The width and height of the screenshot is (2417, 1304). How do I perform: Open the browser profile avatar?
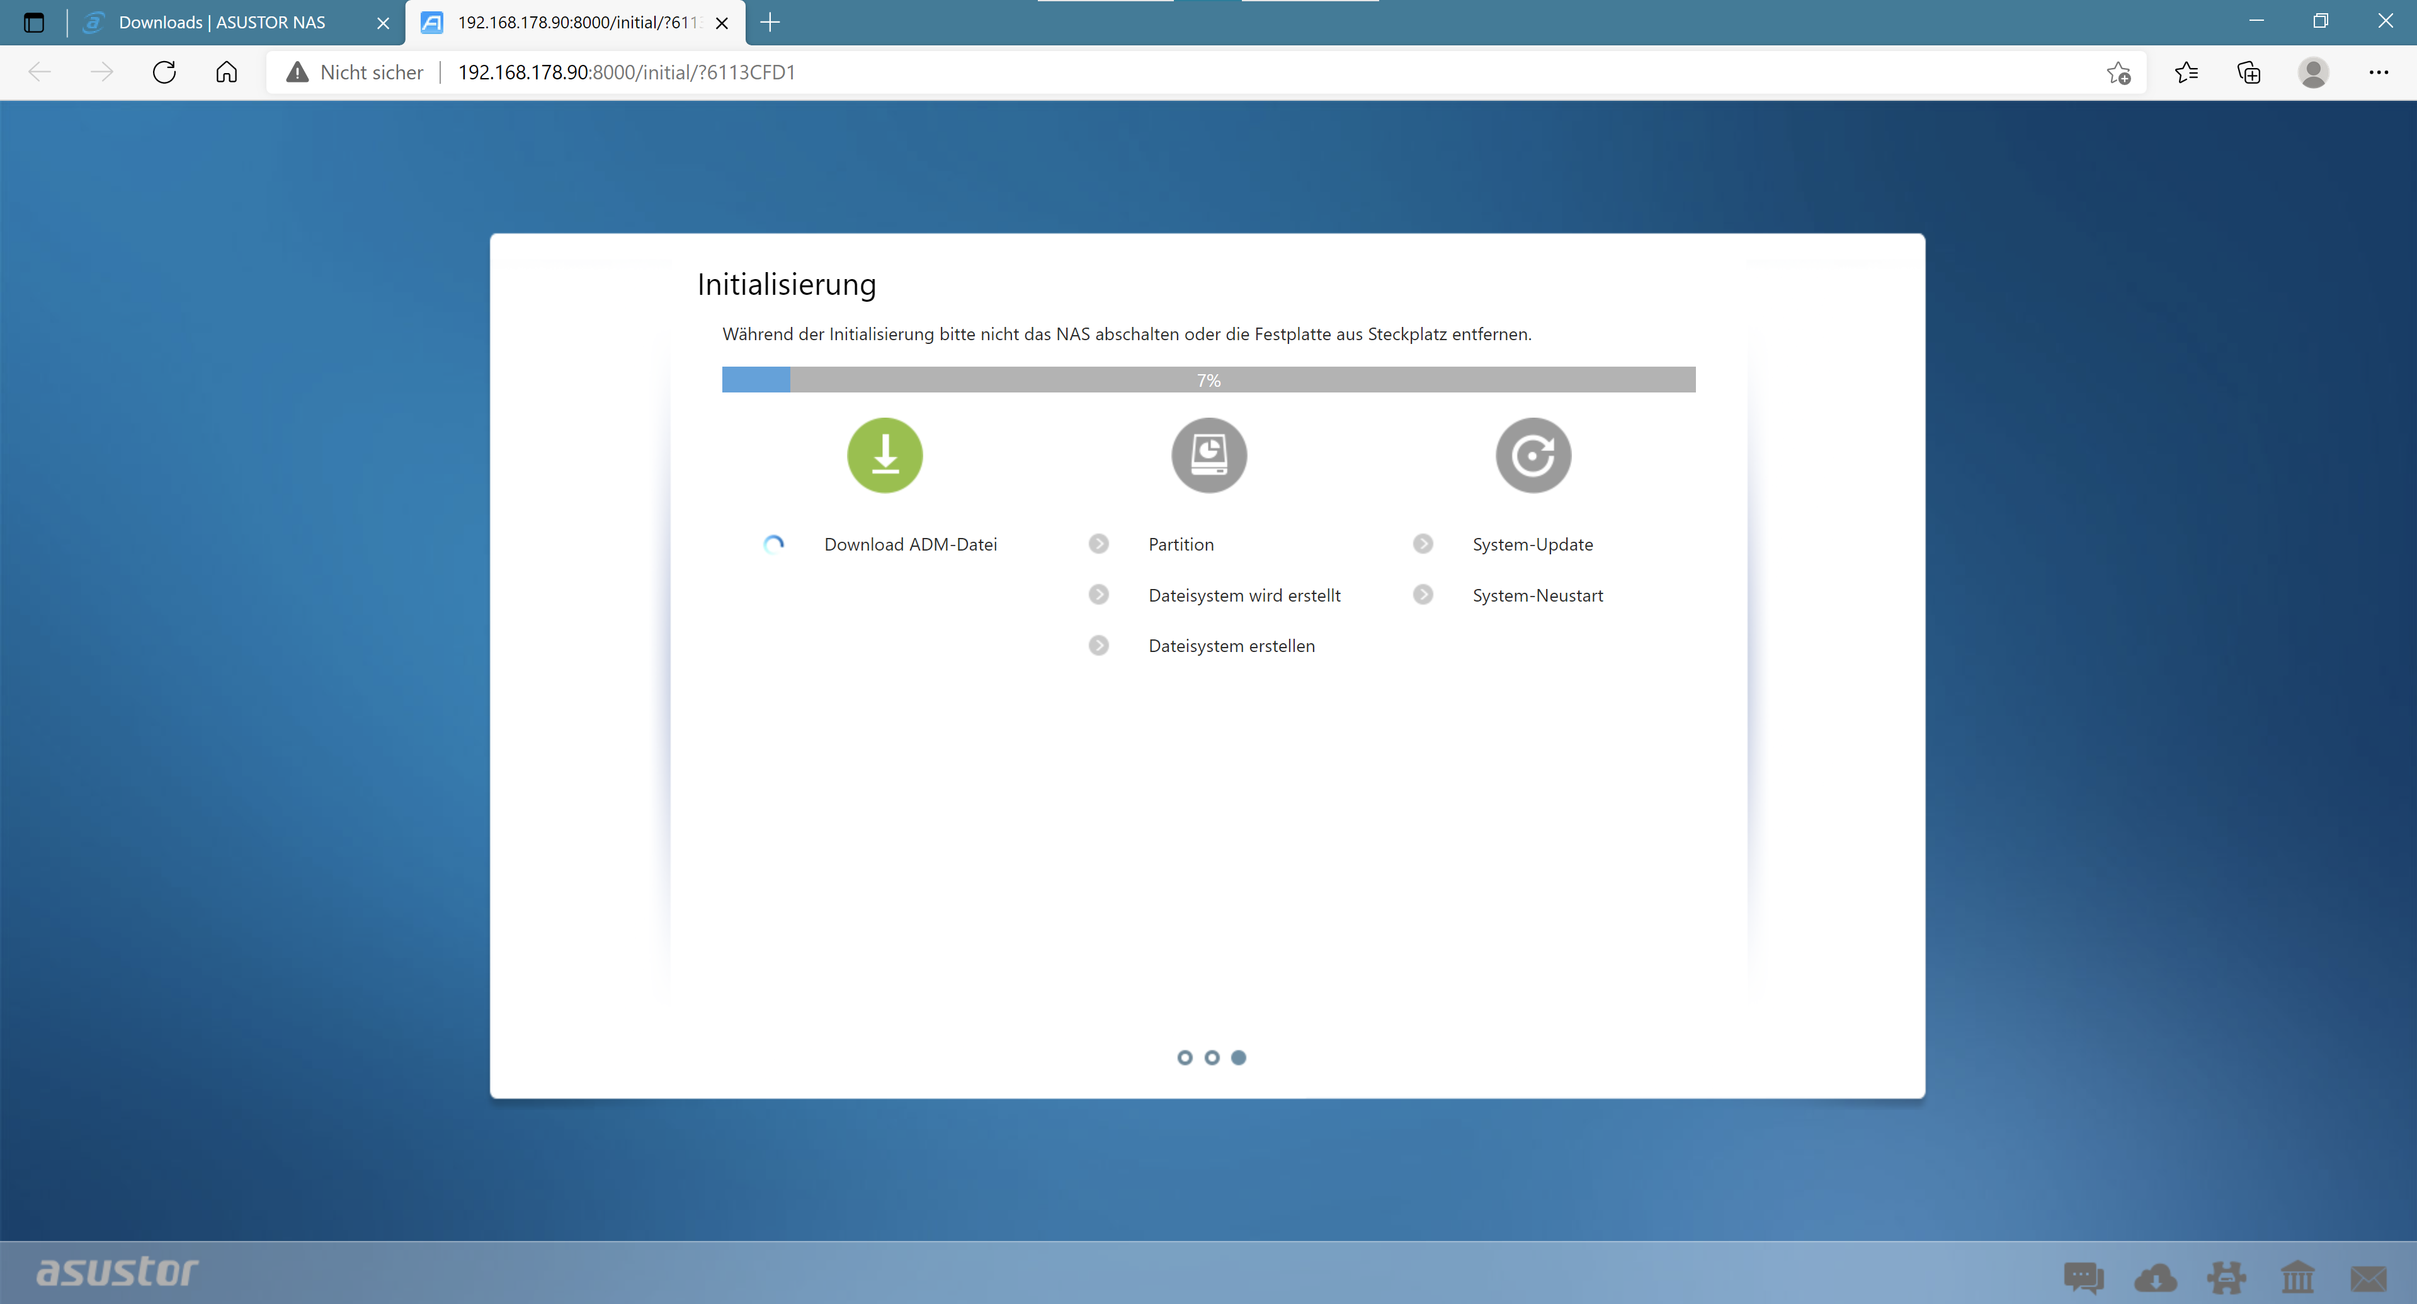tap(2313, 72)
